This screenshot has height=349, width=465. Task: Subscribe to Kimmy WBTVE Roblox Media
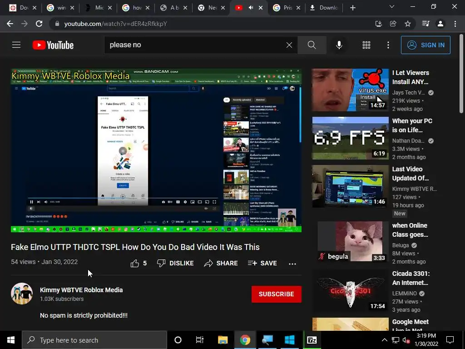coord(277,294)
